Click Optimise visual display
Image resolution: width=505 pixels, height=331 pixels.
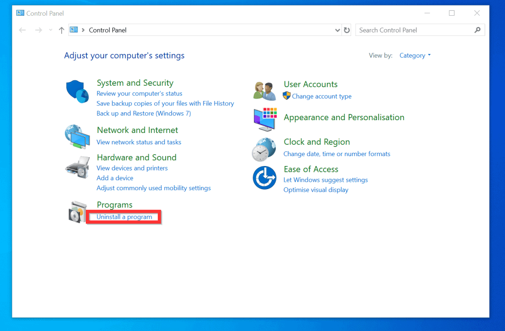316,190
